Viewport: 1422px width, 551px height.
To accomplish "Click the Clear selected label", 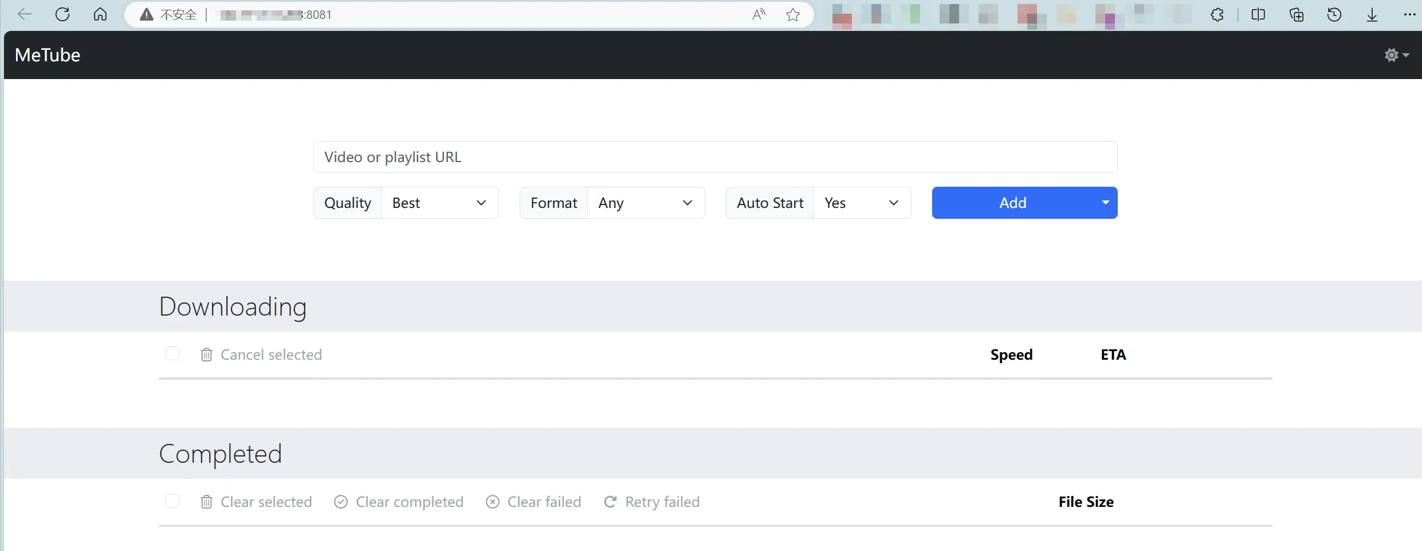I will pos(266,502).
